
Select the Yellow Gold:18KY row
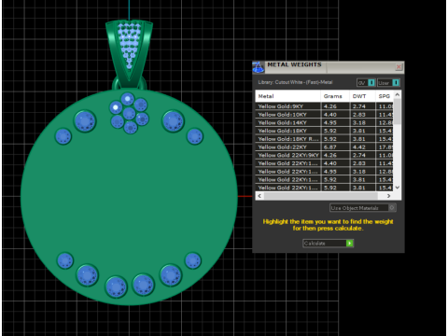coord(324,131)
